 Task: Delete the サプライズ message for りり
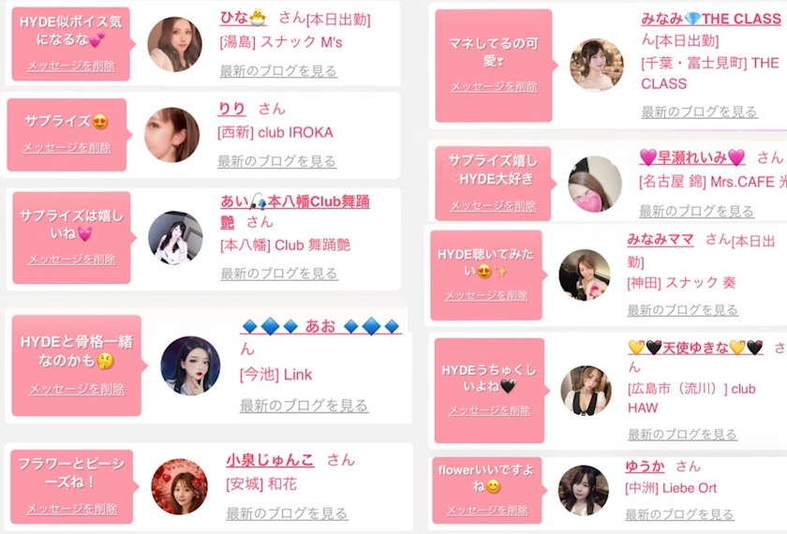point(67,148)
